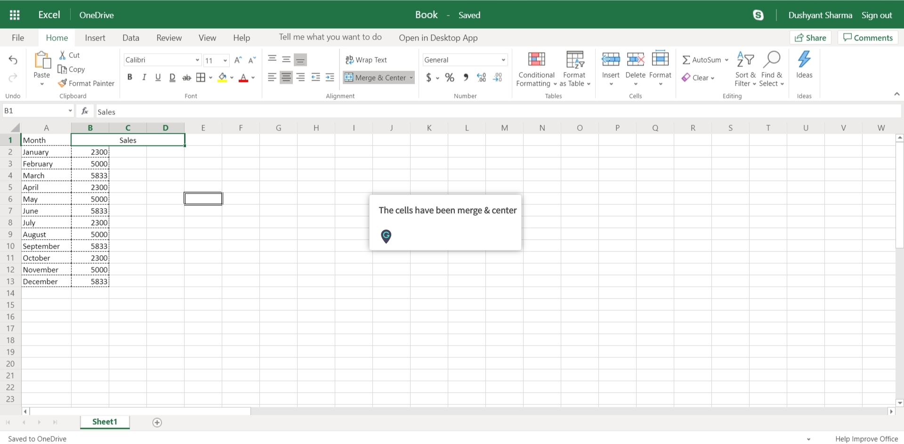Click the Format Painter icon

[62, 83]
